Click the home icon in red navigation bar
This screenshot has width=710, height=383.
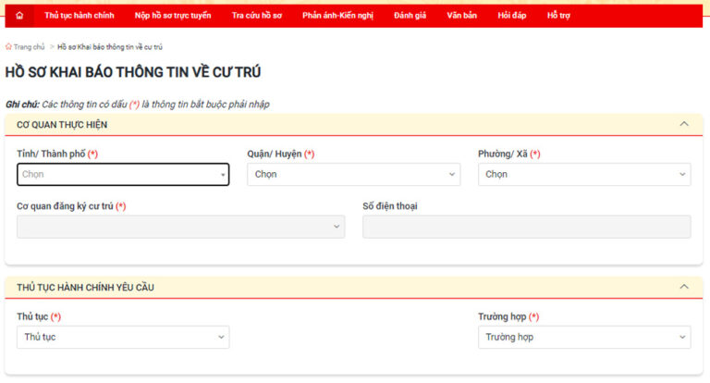coord(19,16)
